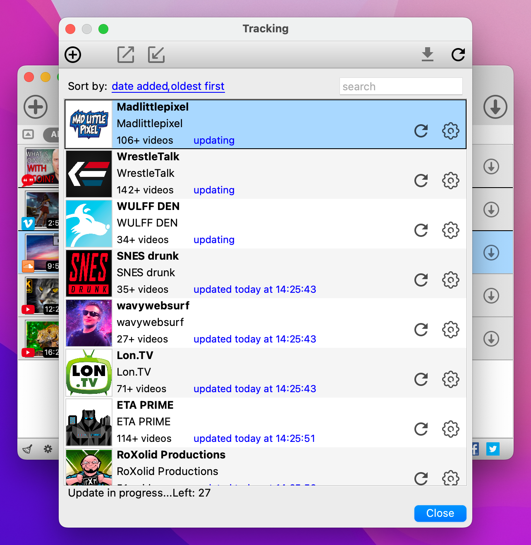Close the Tracking dialog with Close button

pos(440,513)
